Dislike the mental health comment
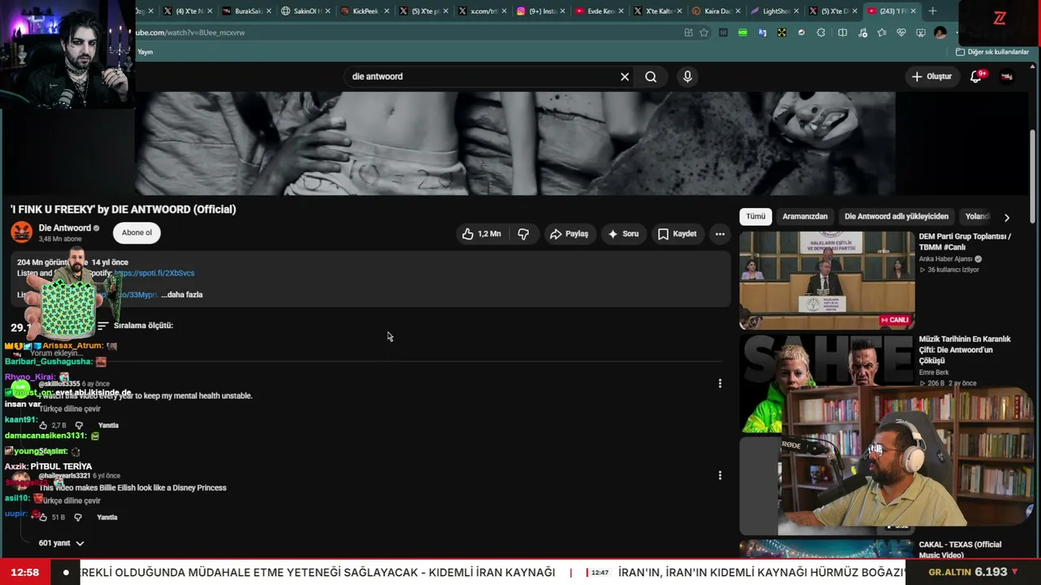The width and height of the screenshot is (1041, 585). pos(79,425)
